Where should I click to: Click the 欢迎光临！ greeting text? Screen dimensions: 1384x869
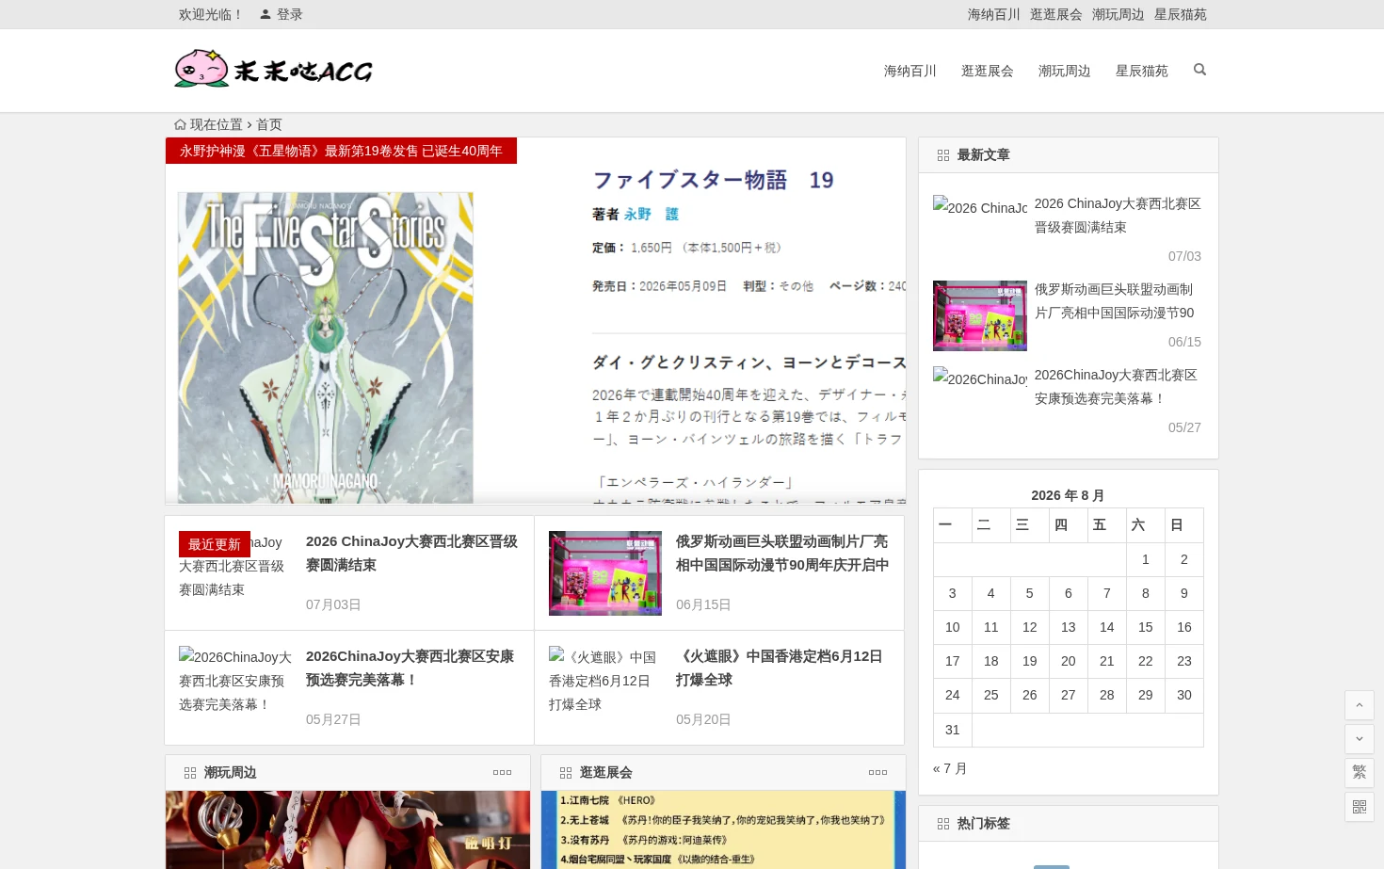pos(211,14)
